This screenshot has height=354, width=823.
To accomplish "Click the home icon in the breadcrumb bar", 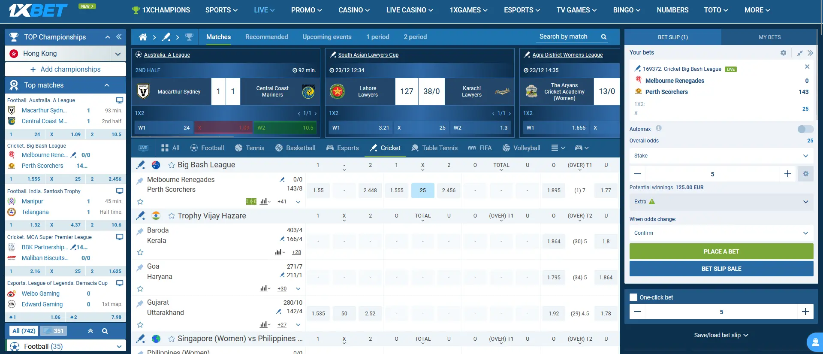I will point(143,37).
